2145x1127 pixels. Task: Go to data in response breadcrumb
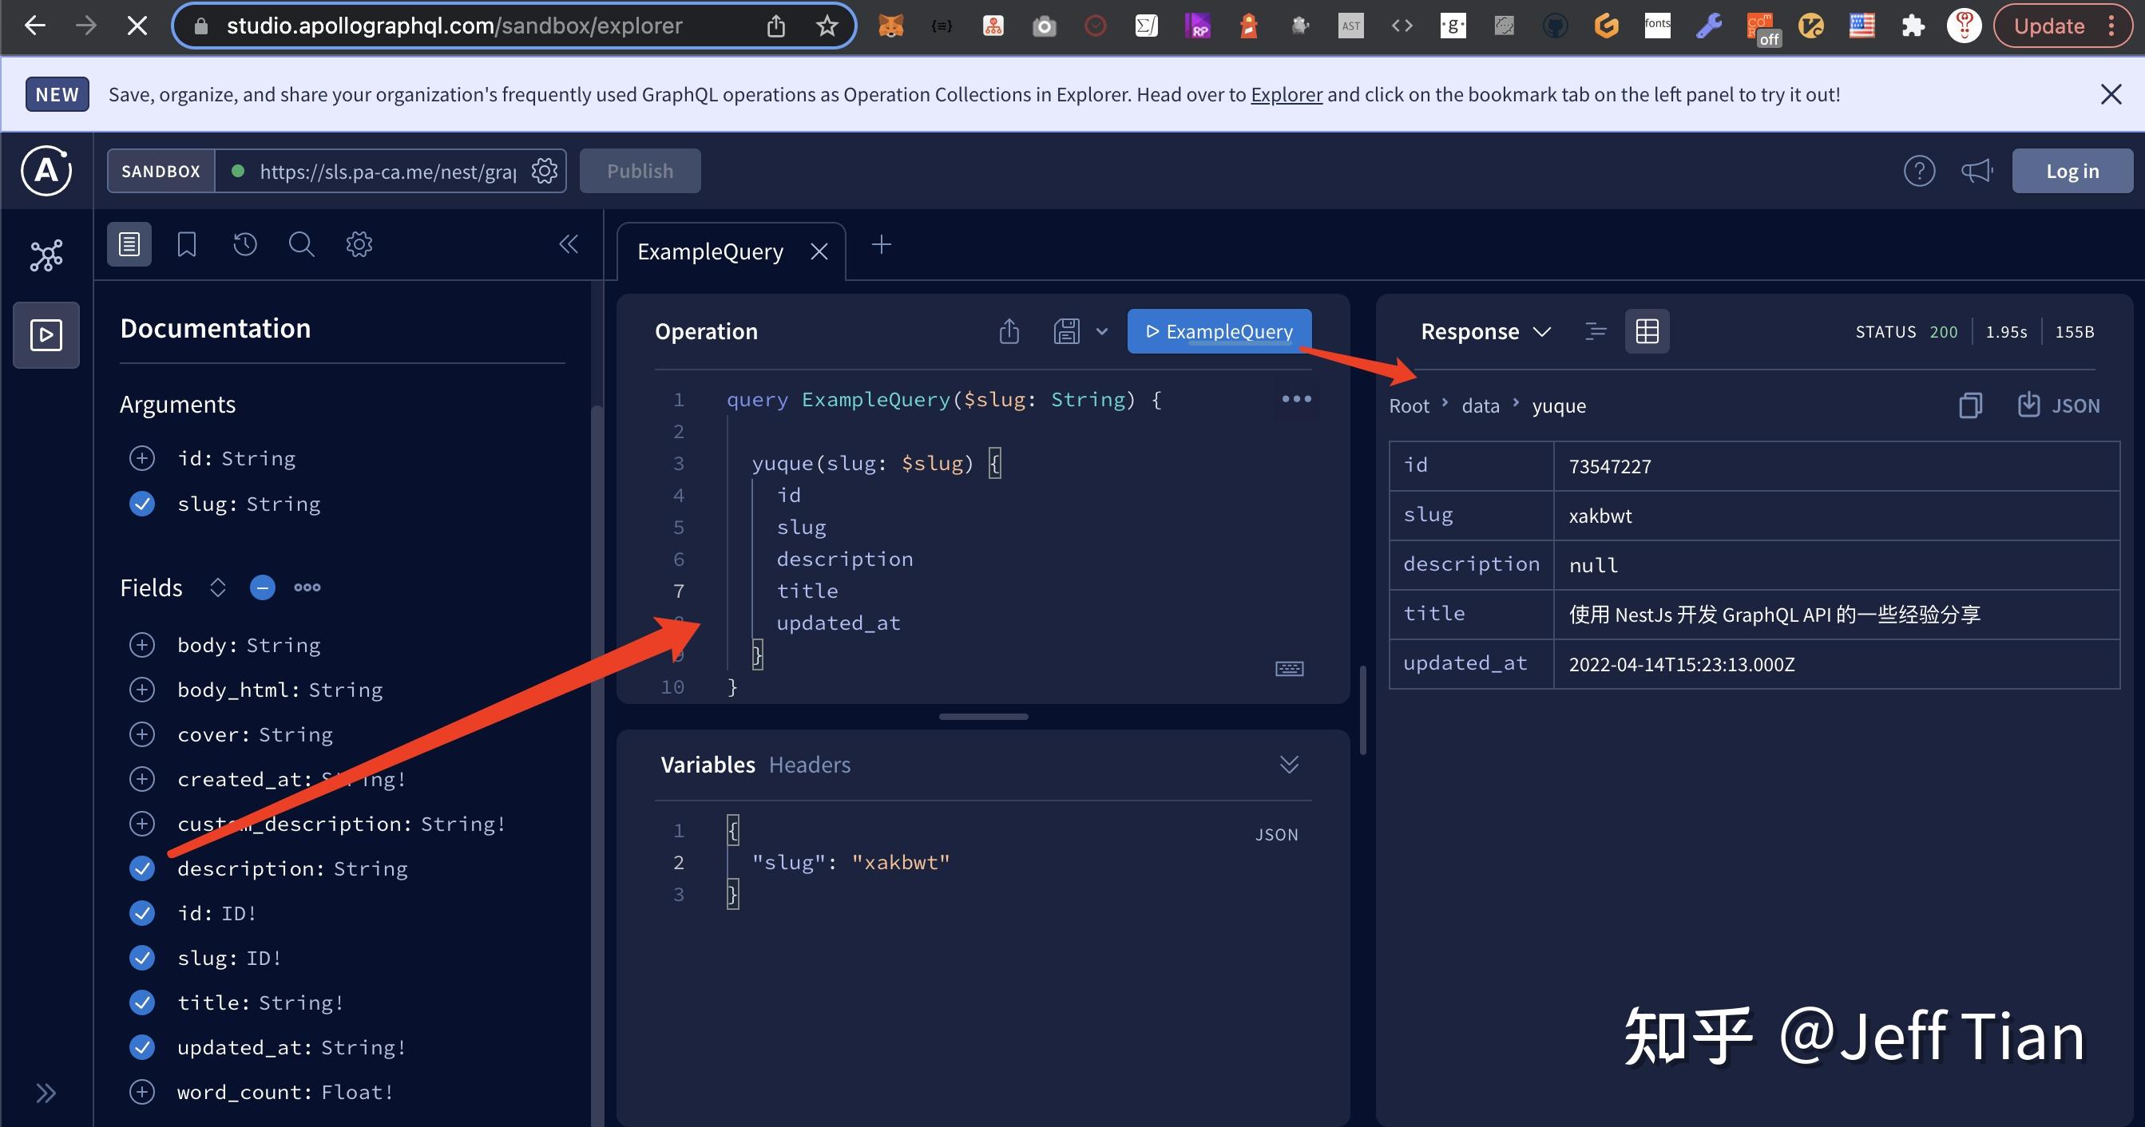[x=1481, y=405]
